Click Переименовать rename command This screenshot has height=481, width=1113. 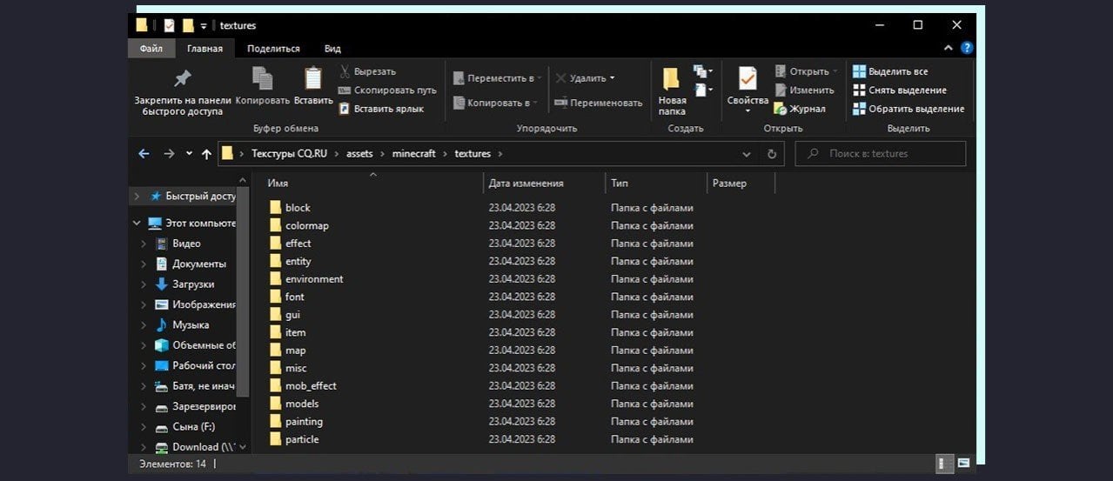coord(598,103)
